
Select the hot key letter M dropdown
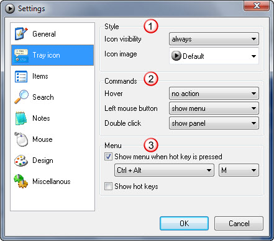click(x=239, y=170)
